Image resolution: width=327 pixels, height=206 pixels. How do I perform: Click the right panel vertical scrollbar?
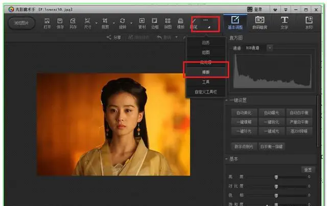point(317,121)
